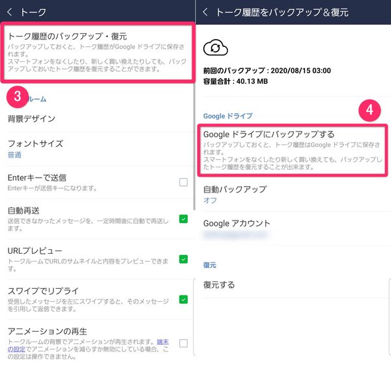Tap the cloud sync backup icon

pos(216,47)
